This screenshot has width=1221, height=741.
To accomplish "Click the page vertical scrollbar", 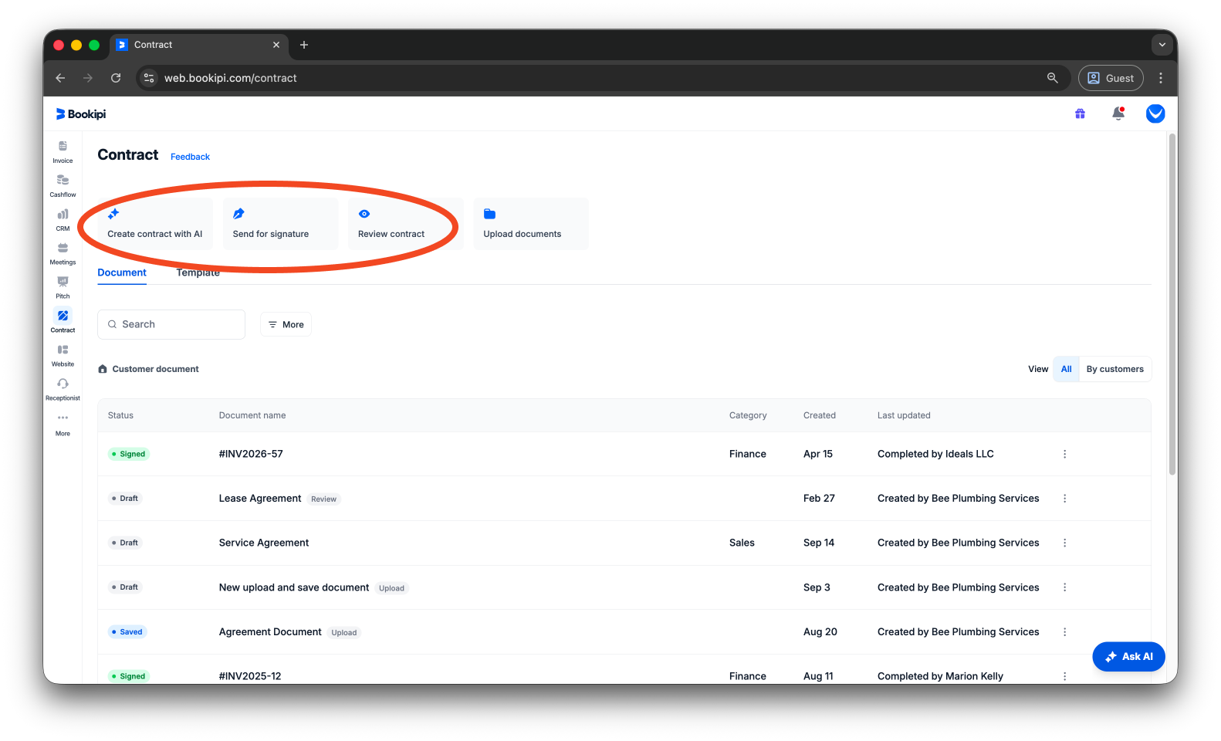I will point(1172,305).
